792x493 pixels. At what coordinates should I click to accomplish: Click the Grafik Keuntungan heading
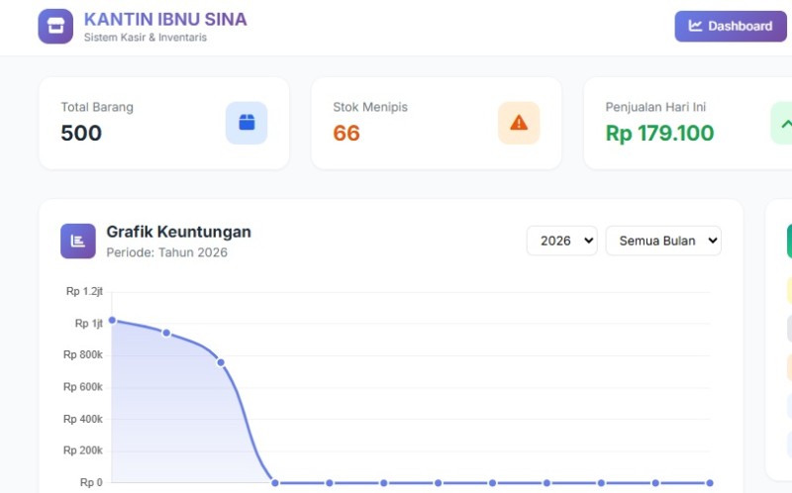pos(178,232)
